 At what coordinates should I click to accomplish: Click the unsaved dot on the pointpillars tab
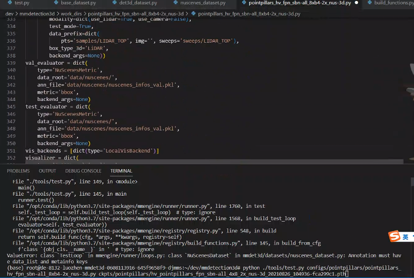[357, 2]
